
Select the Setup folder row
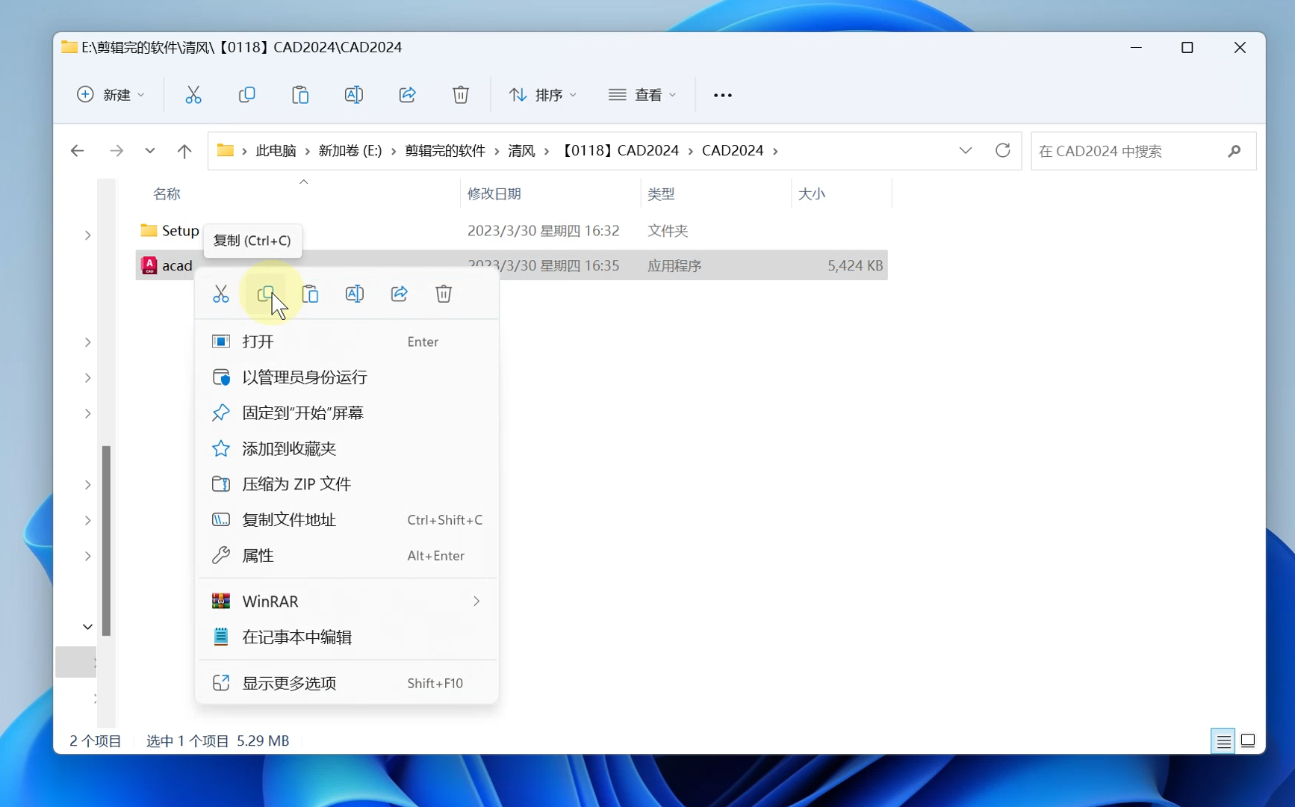(512, 231)
